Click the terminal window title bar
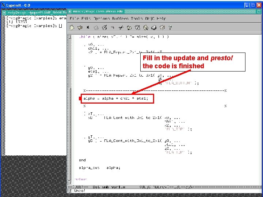This screenshot has height=197, width=263. [x=34, y=13]
